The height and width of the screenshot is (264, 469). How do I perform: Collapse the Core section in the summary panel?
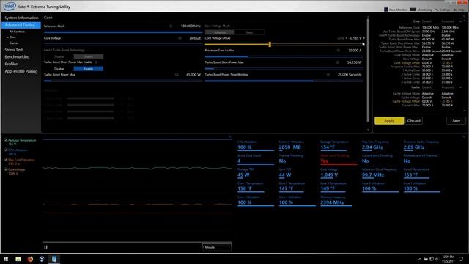tap(460, 21)
